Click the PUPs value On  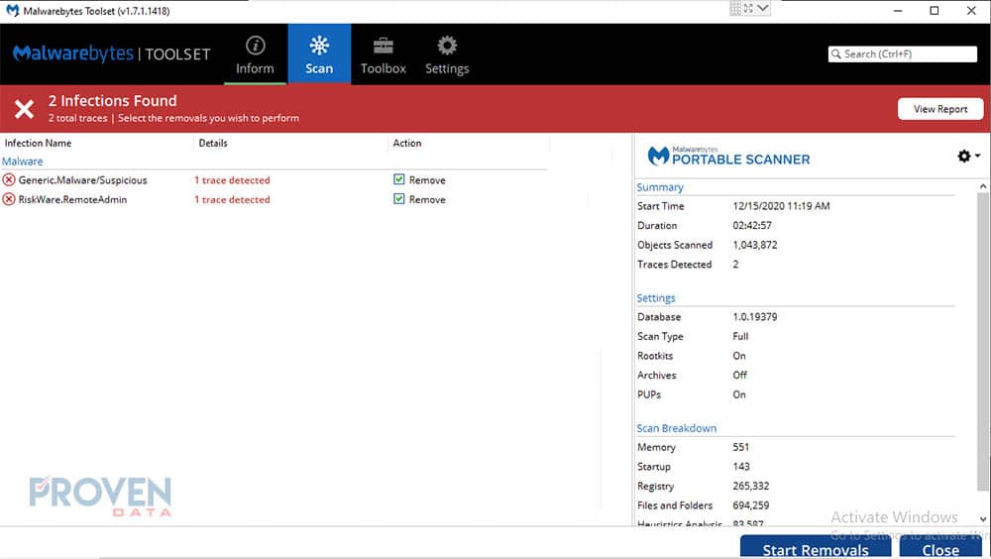[x=739, y=394]
